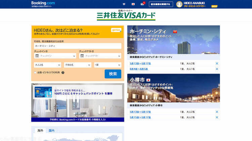
Task: Select the 国内 tab
Action: [51, 130]
